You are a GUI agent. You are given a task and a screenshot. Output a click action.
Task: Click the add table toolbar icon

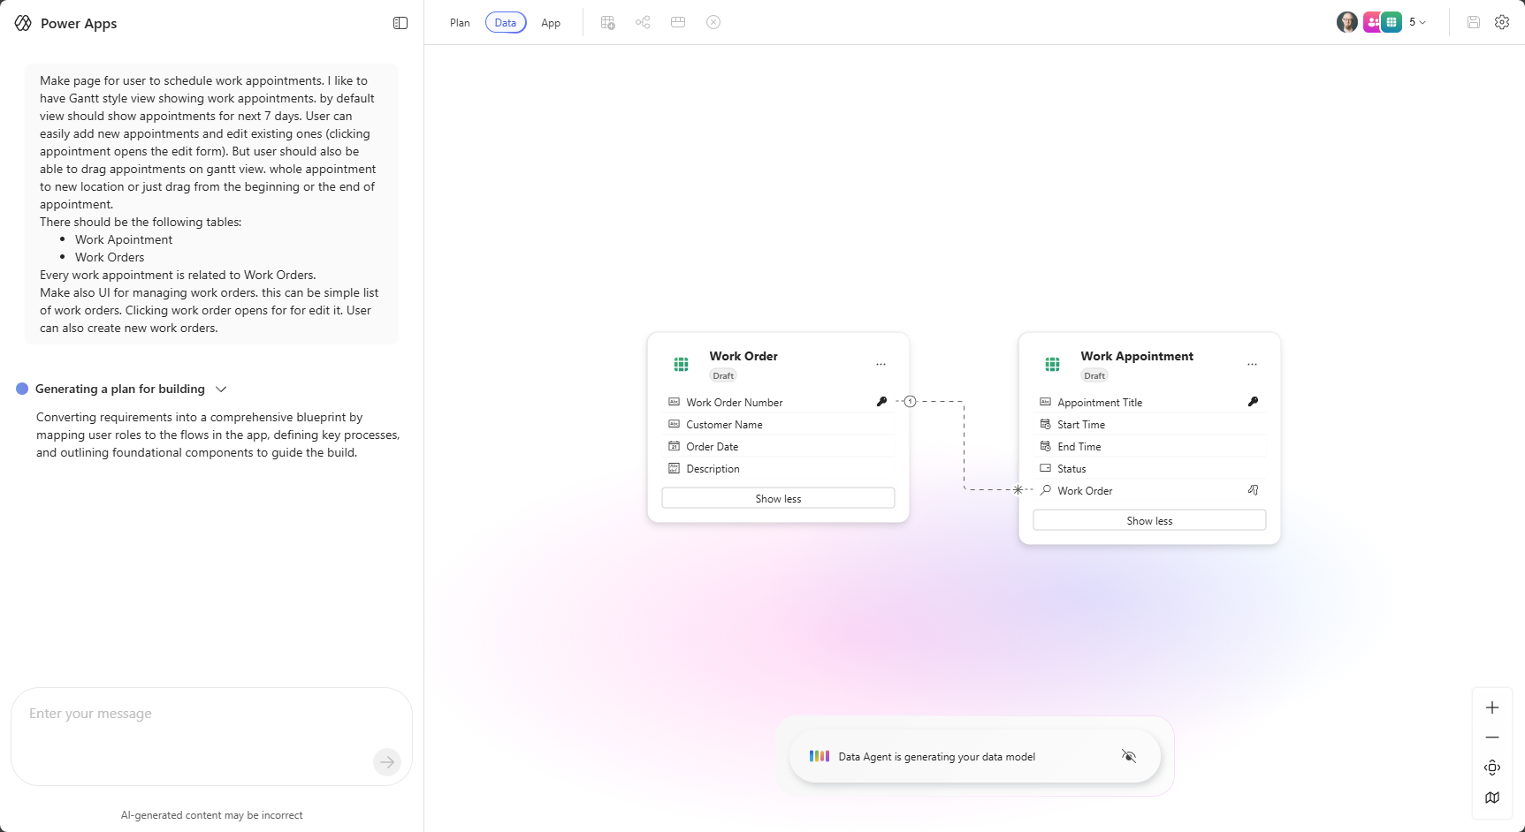click(x=607, y=22)
